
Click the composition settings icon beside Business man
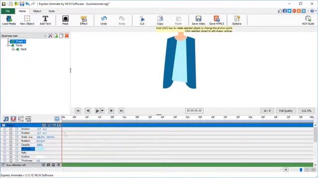click(x=50, y=36)
